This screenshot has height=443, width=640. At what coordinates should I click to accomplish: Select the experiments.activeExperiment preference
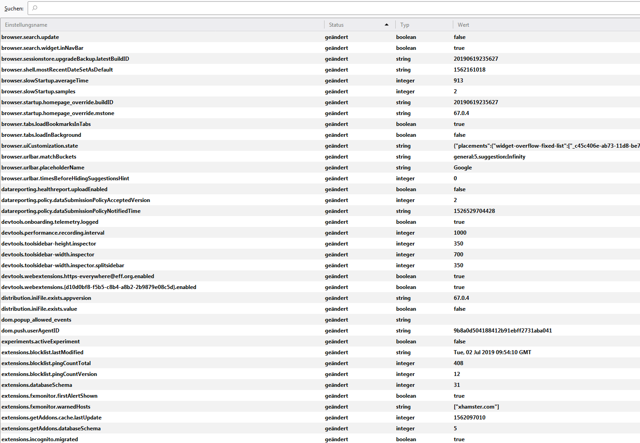click(x=41, y=342)
